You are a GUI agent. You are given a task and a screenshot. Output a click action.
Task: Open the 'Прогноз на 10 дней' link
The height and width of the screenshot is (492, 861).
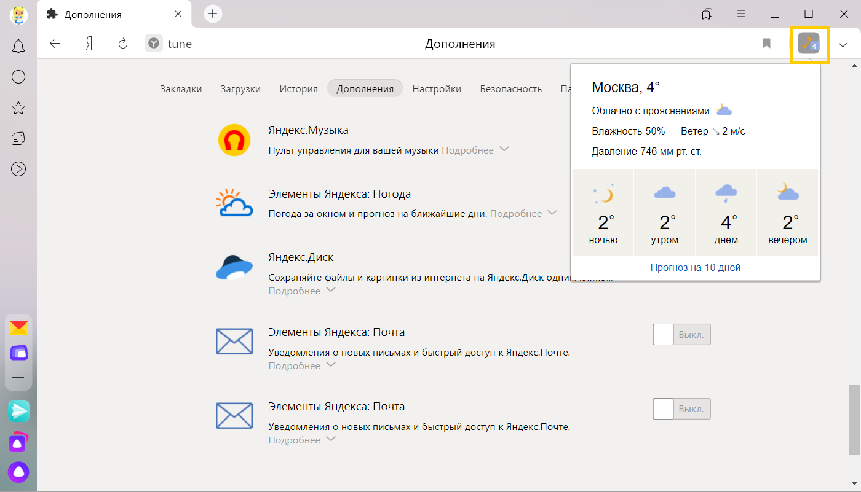(696, 268)
